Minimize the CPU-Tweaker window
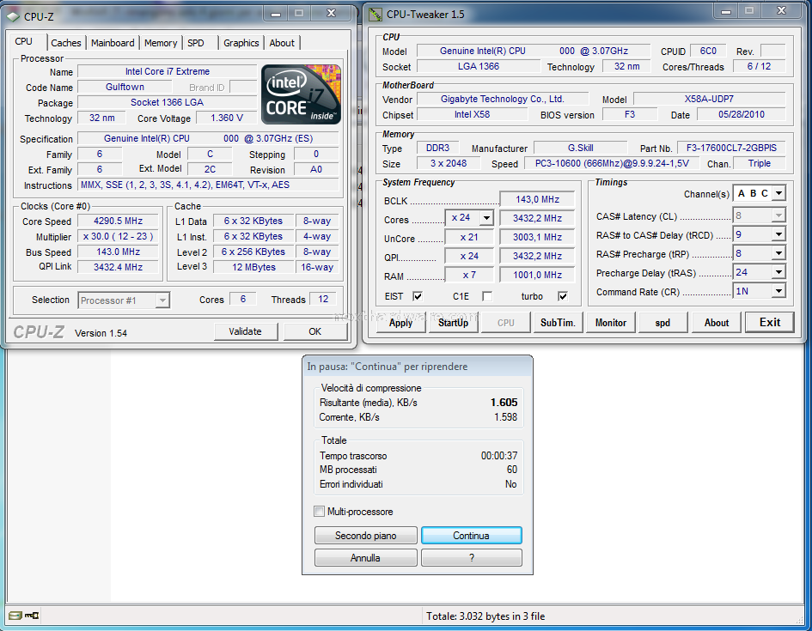Screen dimensions: 812x631 click(726, 11)
